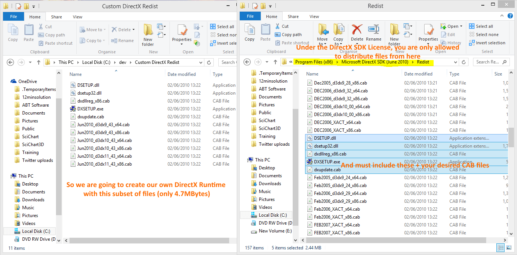
Task: Click Microsoft DirectX SDK (June 2010) breadcrumb
Action: coord(376,62)
